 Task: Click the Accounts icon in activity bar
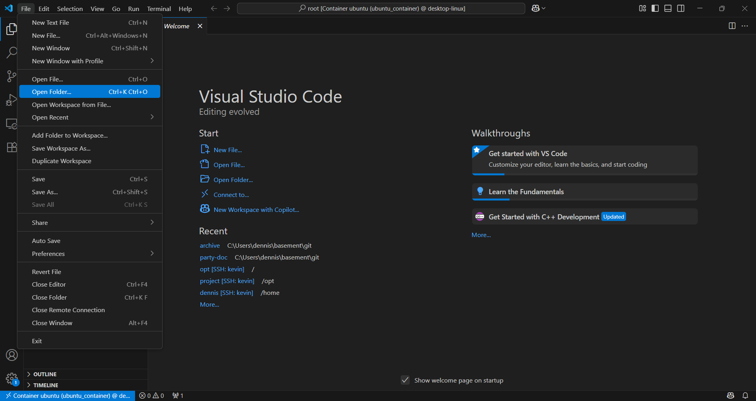[12, 355]
